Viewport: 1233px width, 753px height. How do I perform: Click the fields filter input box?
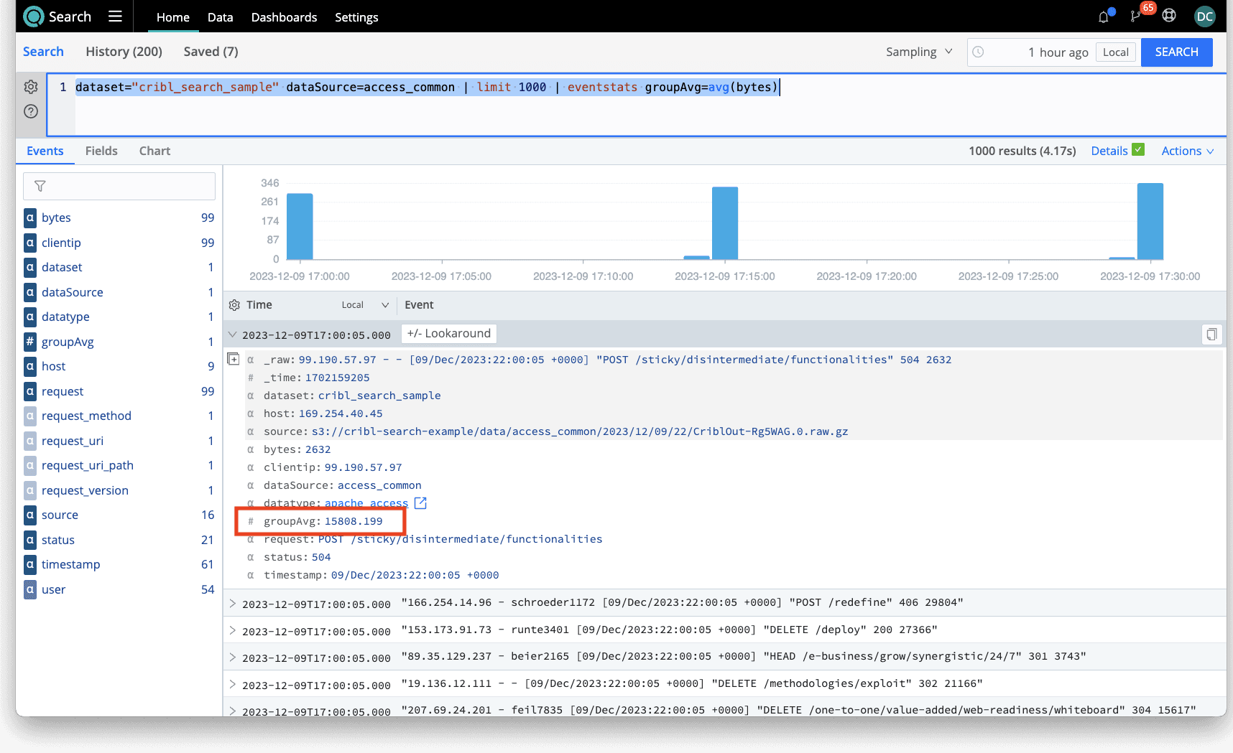119,186
